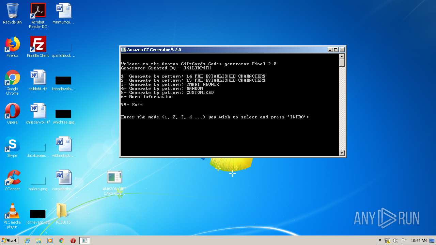Image resolution: width=436 pixels, height=245 pixels.
Task: Minimize the Amazon GC Generator window
Action: pyautogui.click(x=330, y=50)
